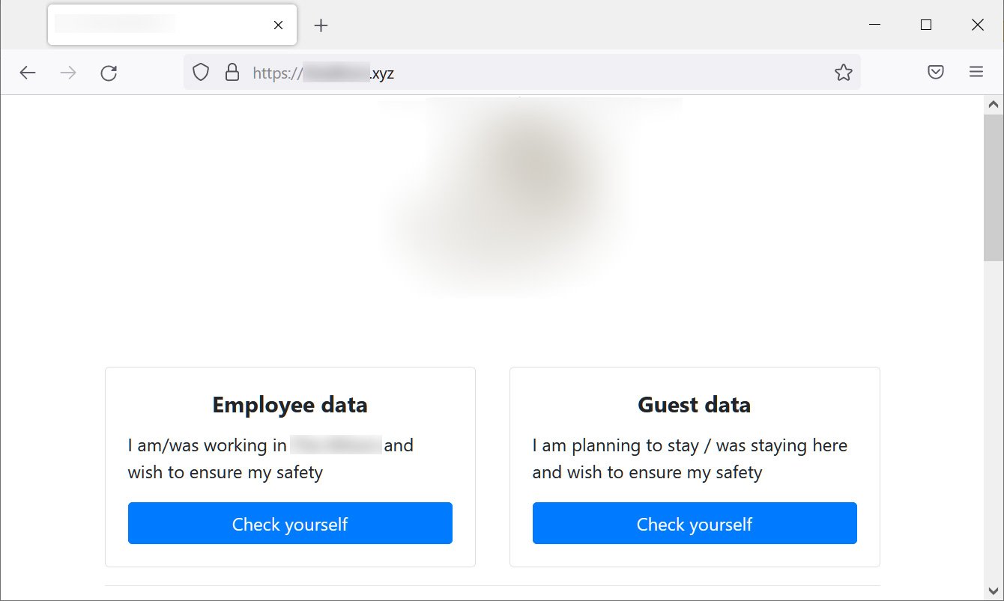The image size is (1004, 601).
Task: Save page to Pocket
Action: [936, 73]
